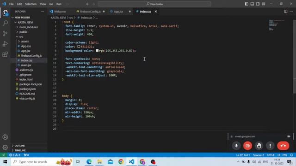Open Microsoft Edge from taskbar

pos(89,162)
